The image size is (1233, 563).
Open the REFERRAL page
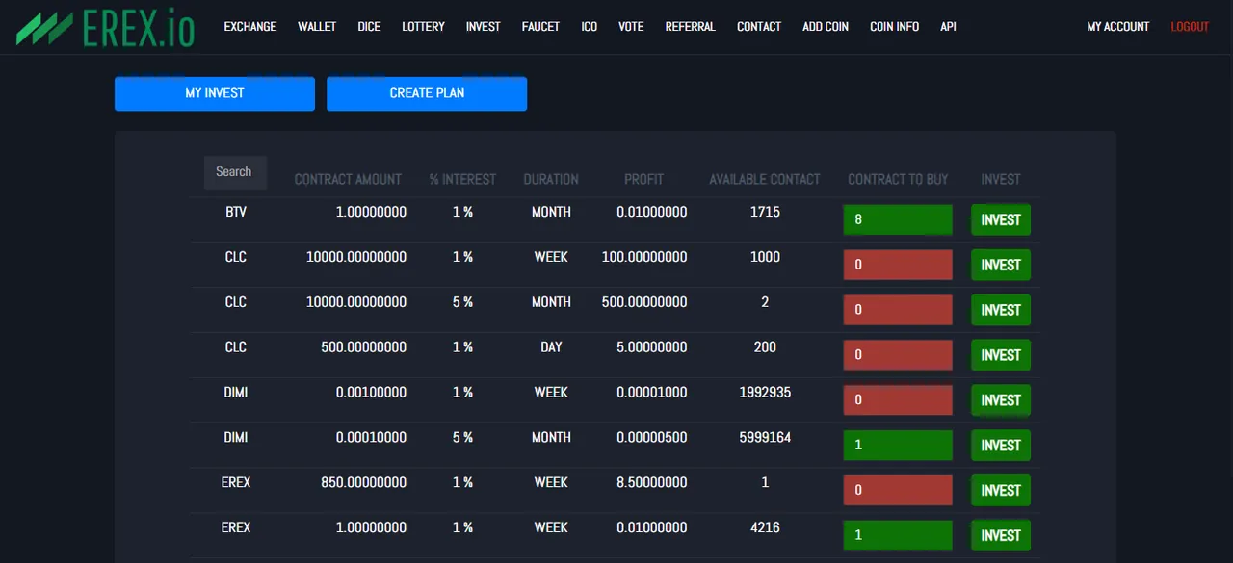[x=690, y=27]
